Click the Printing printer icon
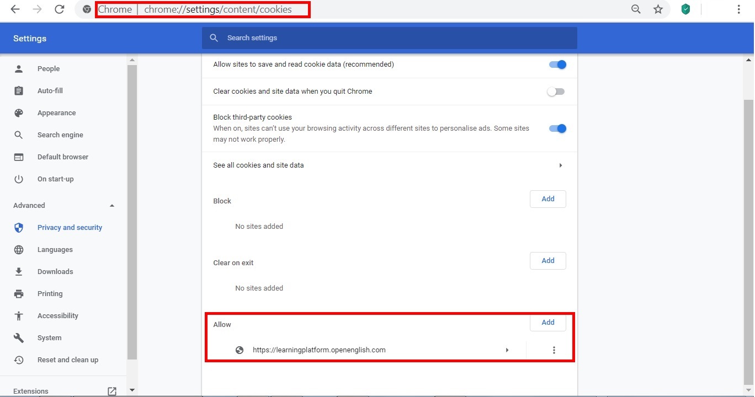755x397 pixels. 19,294
